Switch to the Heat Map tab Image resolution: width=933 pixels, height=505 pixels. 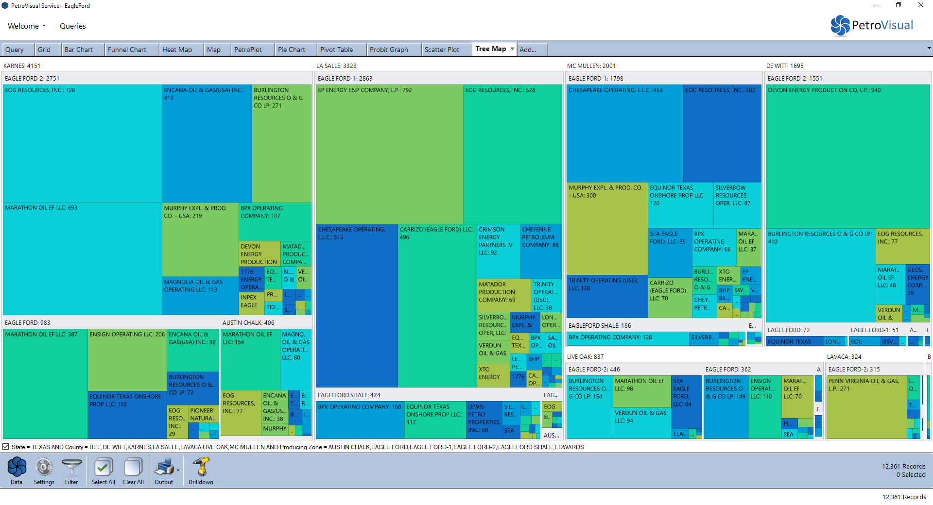click(x=177, y=50)
